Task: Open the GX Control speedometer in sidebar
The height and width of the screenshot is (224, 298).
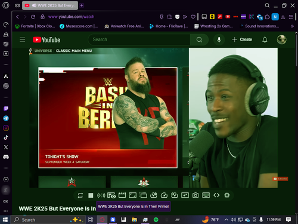Action: pyautogui.click(x=6, y=24)
